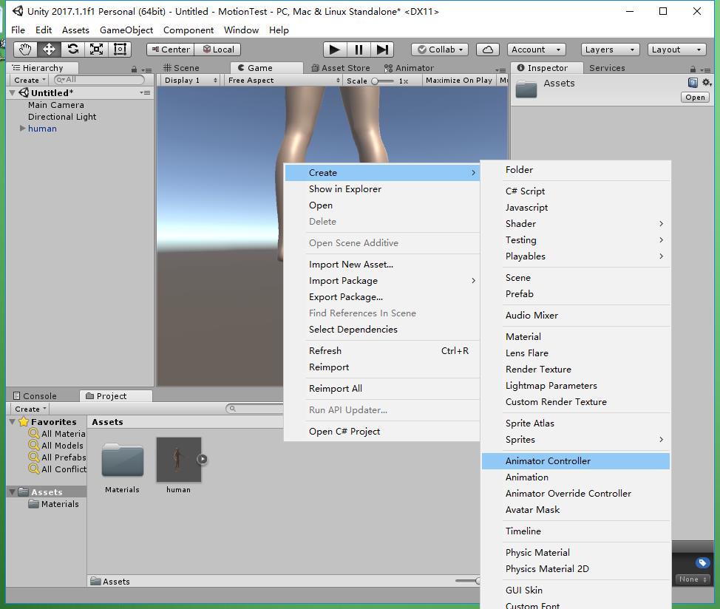Screen dimensions: 720x609
Task: Start Play mode
Action: pyautogui.click(x=335, y=49)
